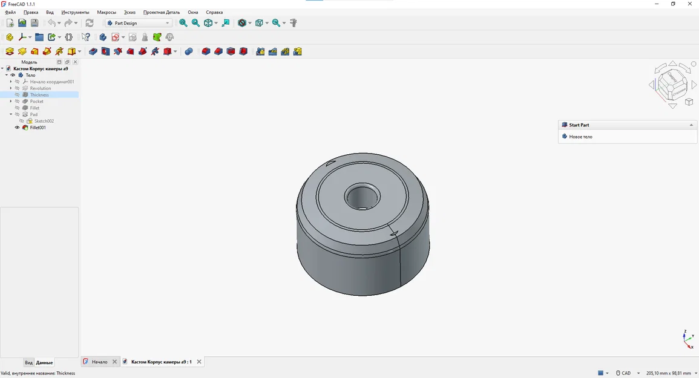699x378 pixels.
Task: Click the Create Group folder icon
Action: (x=39, y=37)
